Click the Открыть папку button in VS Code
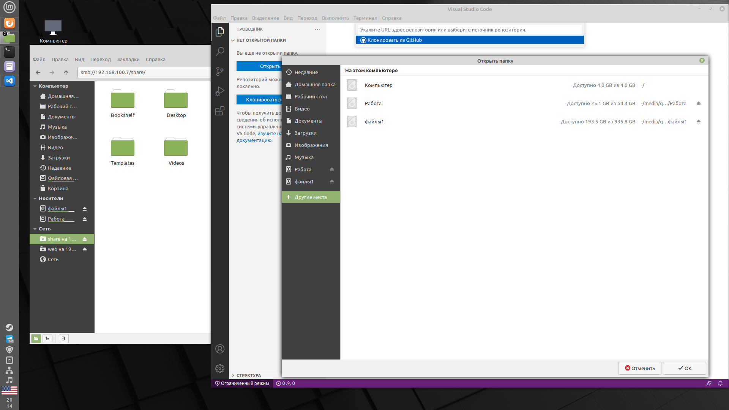Viewport: 729px width, 410px height. 259,66
